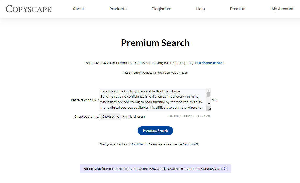The height and width of the screenshot is (183, 300).
Task: Click the textarea scroll down arrow
Action: 208,104
